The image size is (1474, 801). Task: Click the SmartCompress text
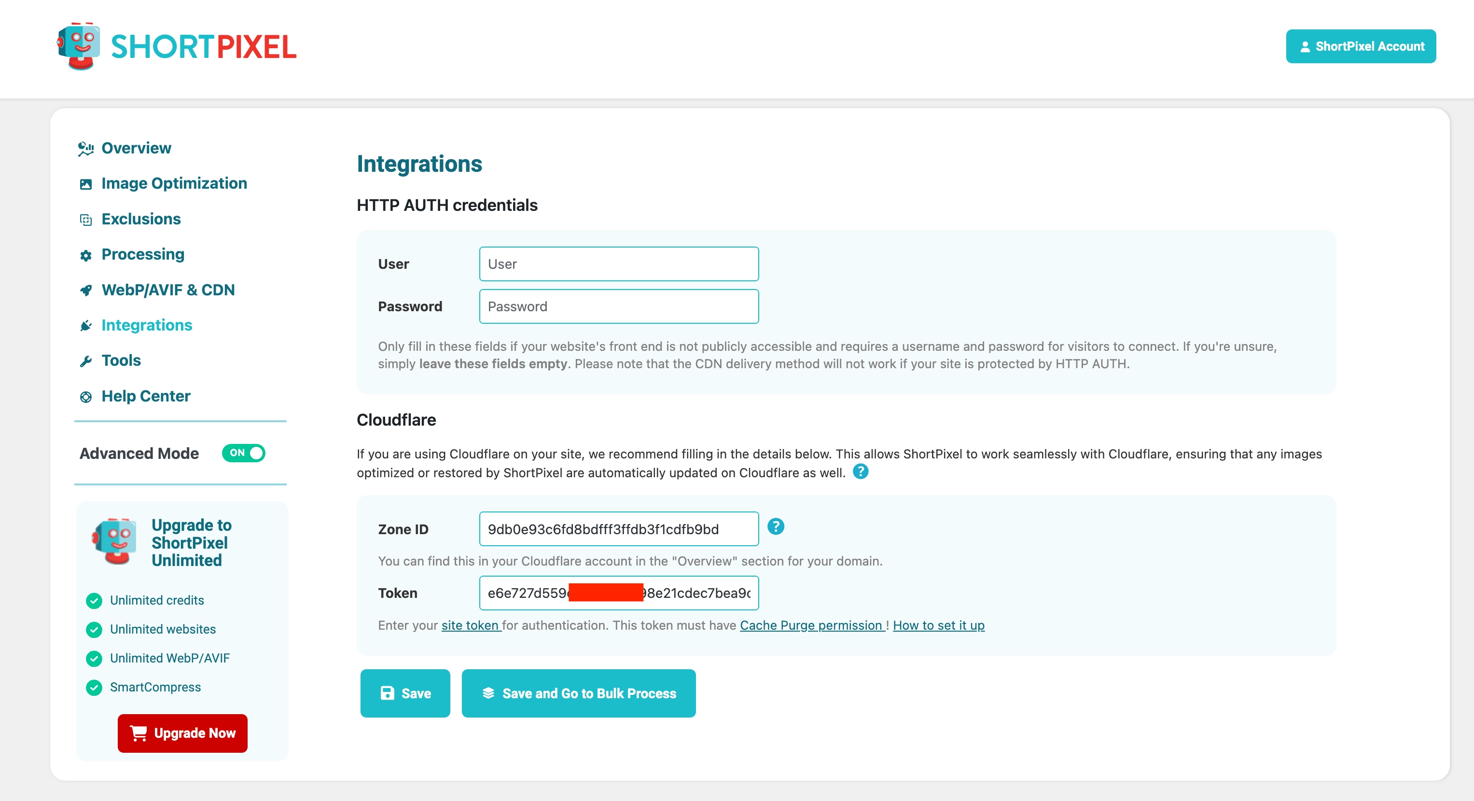click(x=155, y=687)
